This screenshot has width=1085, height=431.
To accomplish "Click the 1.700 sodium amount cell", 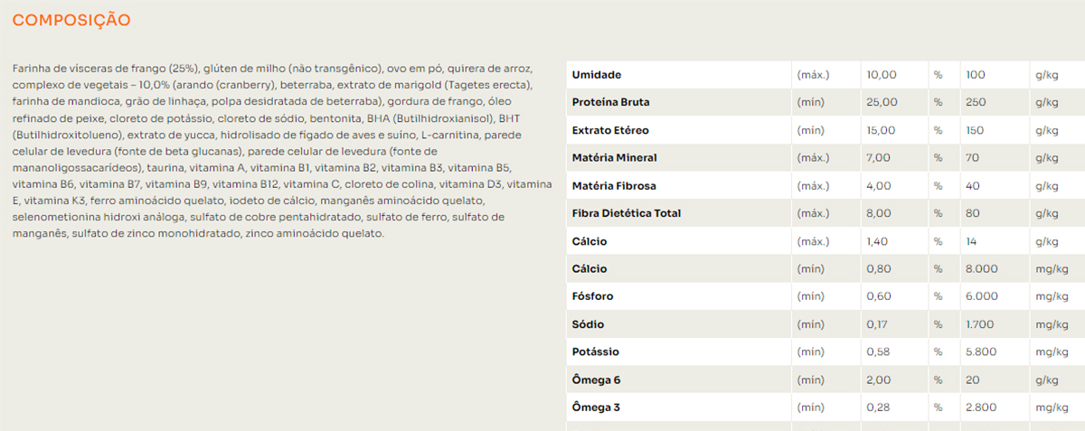I will (x=981, y=324).
